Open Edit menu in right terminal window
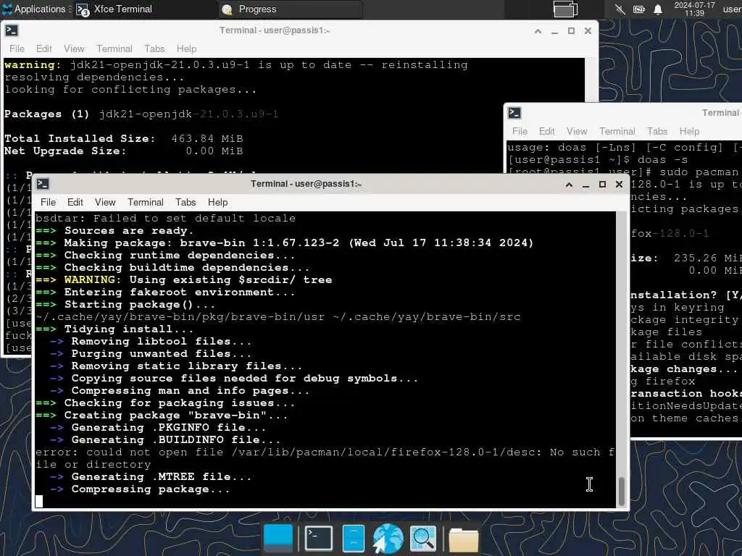742x556 pixels. (x=546, y=132)
